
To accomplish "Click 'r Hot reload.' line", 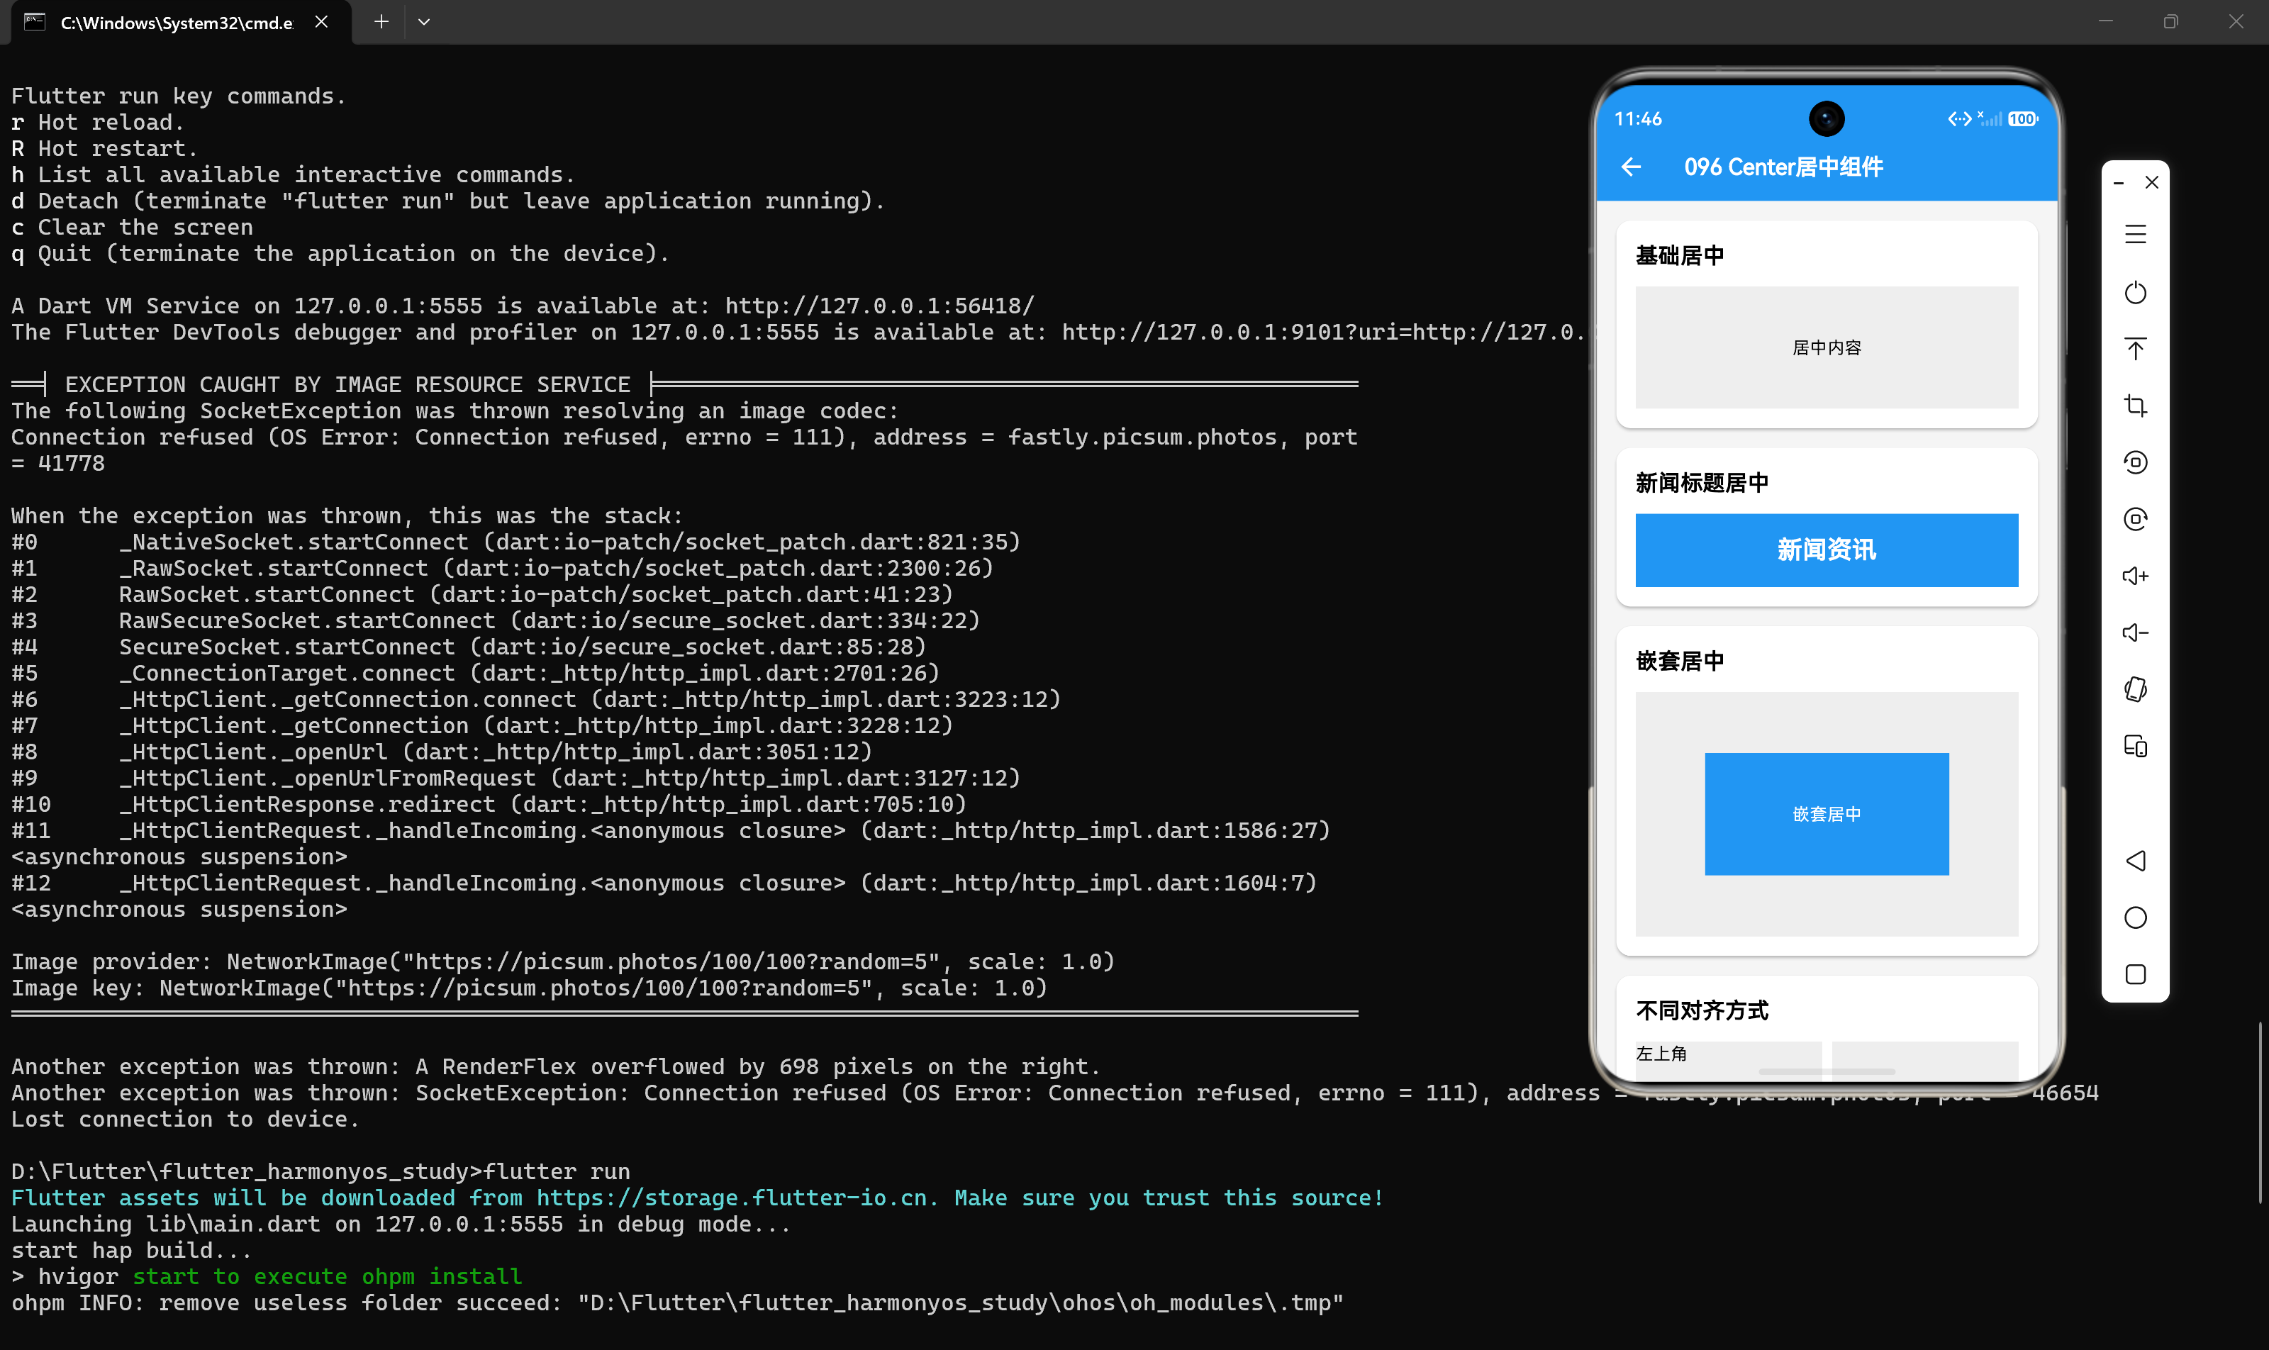I will click(x=97, y=122).
